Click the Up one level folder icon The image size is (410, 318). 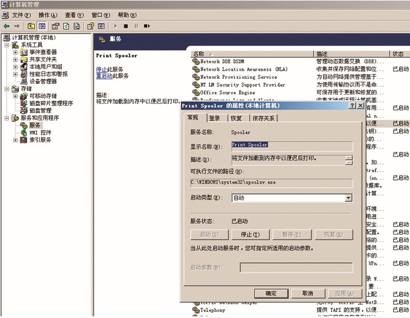[x=31, y=26]
